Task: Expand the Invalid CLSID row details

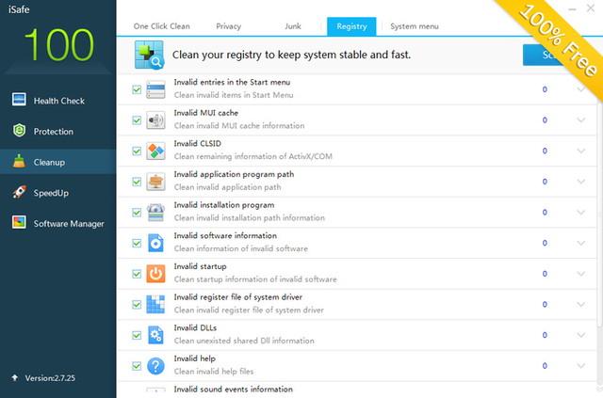Action: (x=580, y=151)
